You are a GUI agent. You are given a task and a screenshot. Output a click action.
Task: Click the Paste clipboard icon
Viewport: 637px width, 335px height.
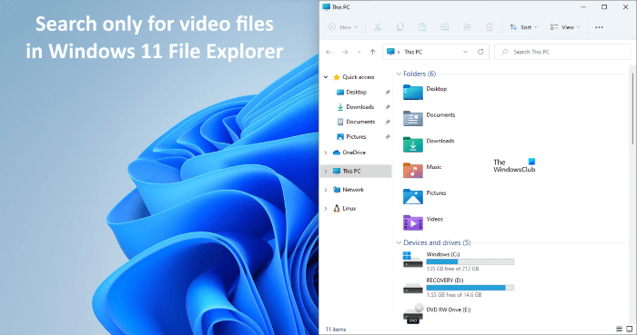[x=422, y=27]
